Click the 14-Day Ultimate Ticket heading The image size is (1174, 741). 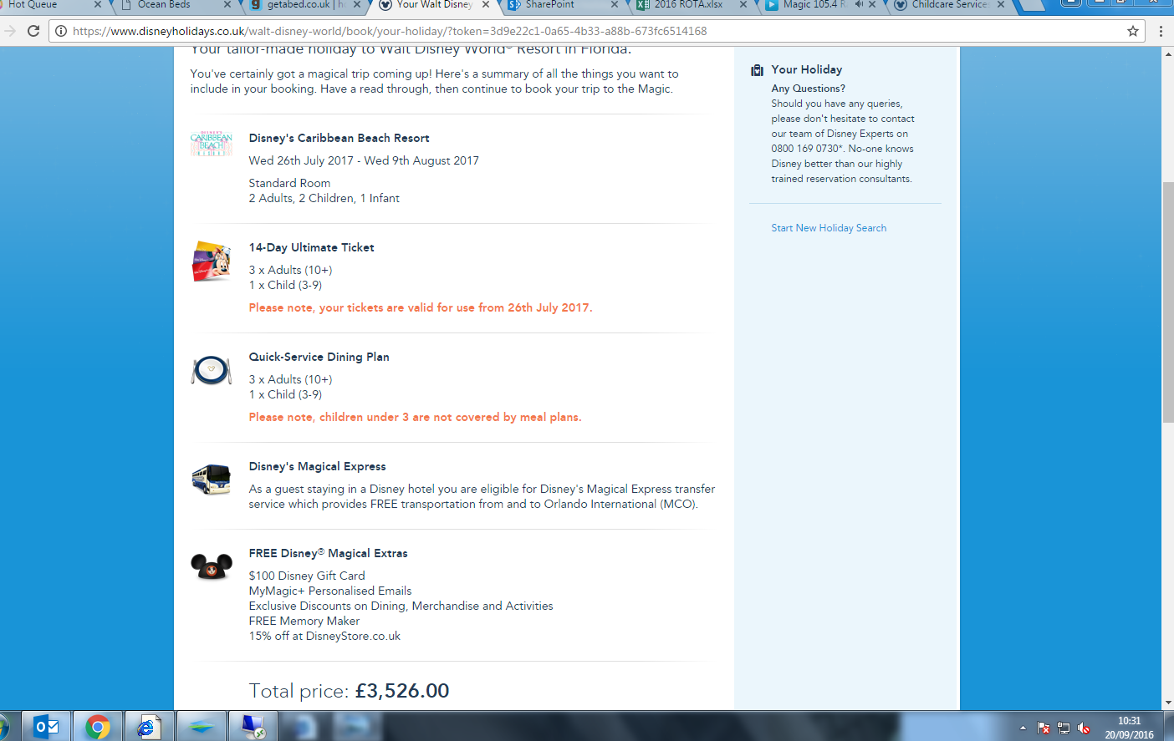tap(311, 247)
